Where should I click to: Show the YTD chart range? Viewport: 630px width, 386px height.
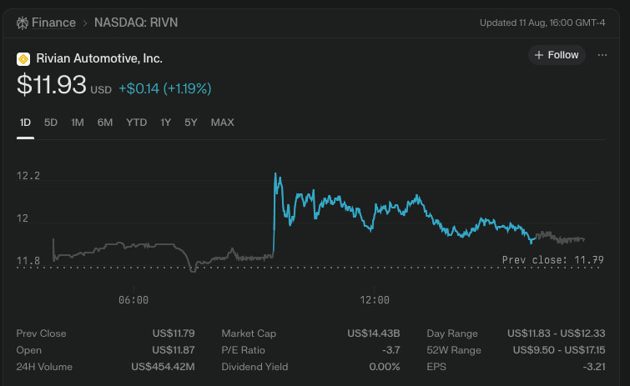pyautogui.click(x=137, y=123)
